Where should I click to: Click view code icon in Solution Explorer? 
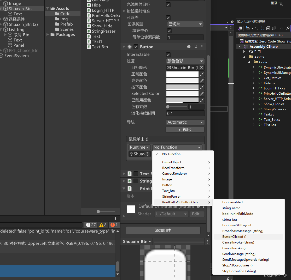282,28
